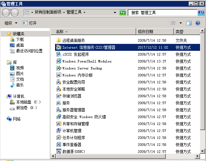The image size is (206, 161).
Task: Select the 任务计划程序 clock icon
Action: pos(58,138)
